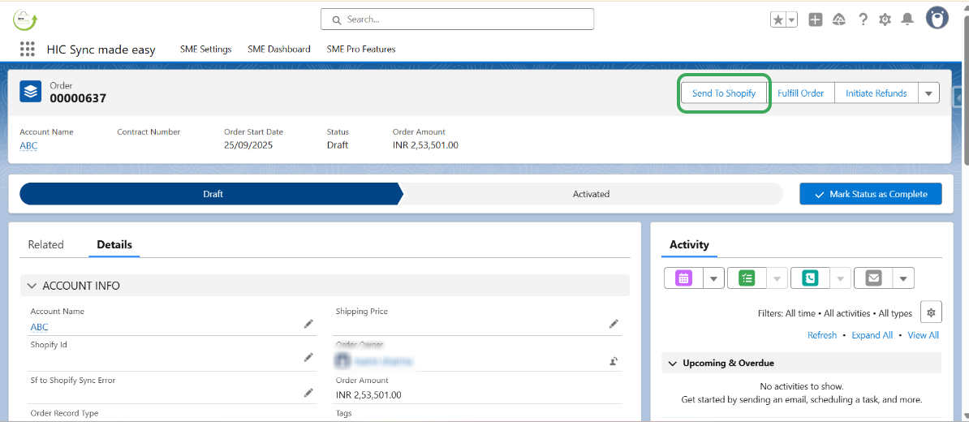Click the global Search field
The image size is (969, 422).
click(457, 19)
